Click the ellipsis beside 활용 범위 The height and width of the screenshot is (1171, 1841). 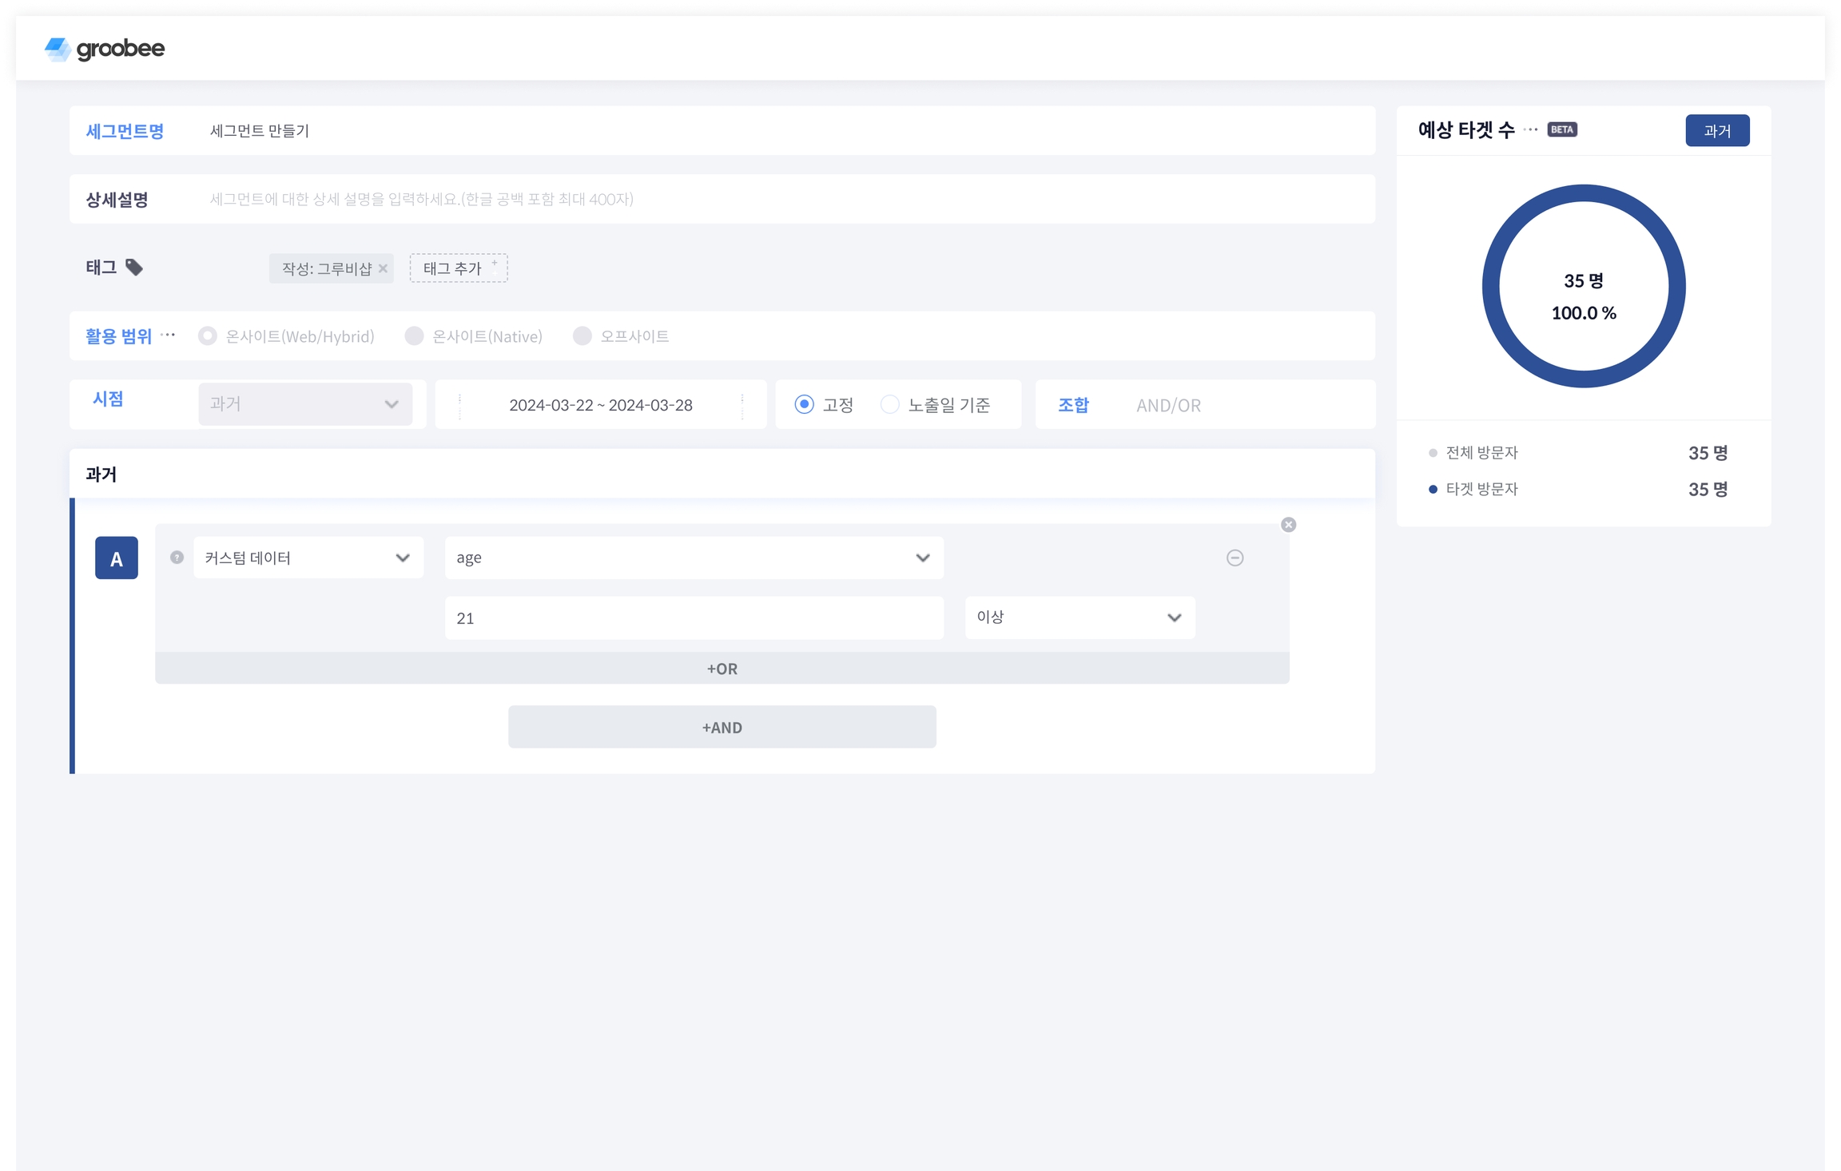coord(168,335)
